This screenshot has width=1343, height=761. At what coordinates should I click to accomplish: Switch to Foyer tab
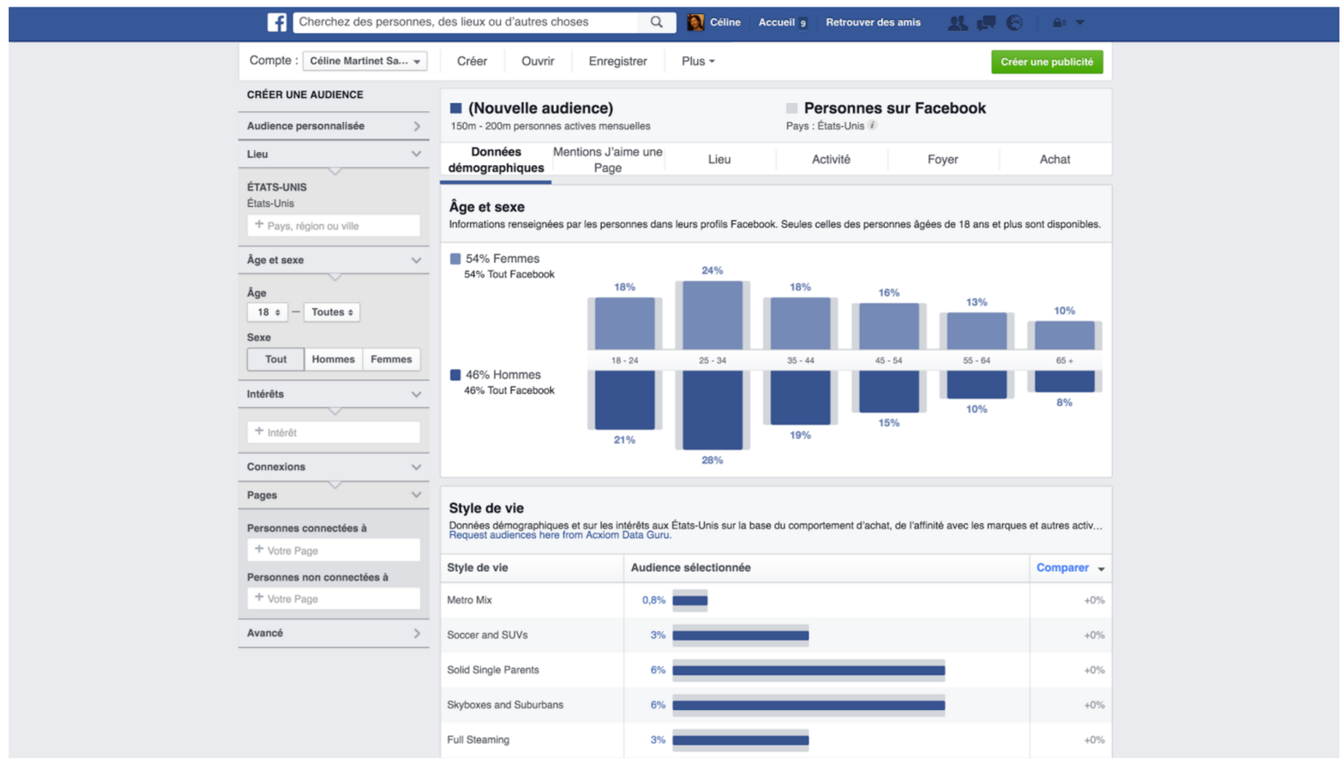tap(943, 159)
